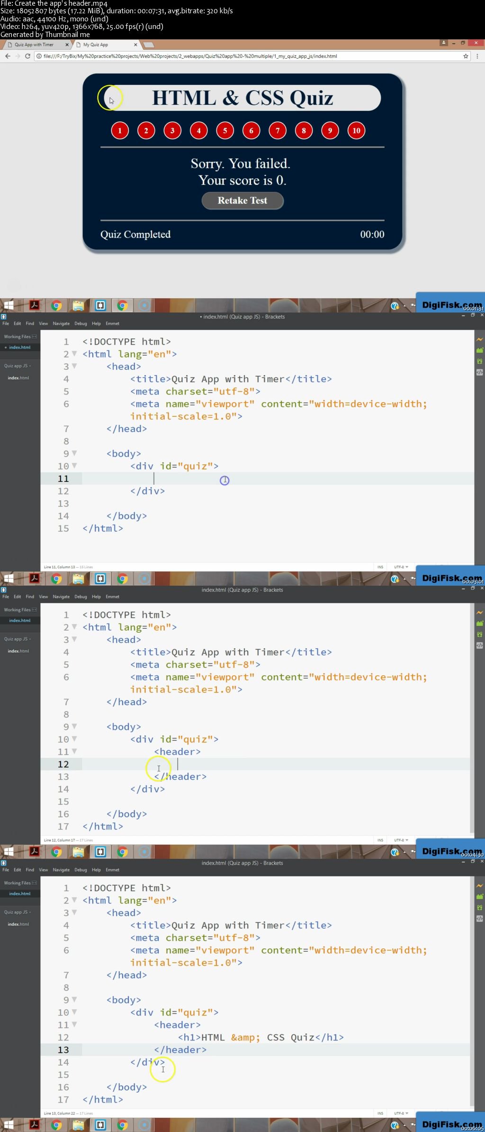Reload the quiz page in Chrome
Image resolution: width=485 pixels, height=1132 pixels.
click(x=27, y=56)
